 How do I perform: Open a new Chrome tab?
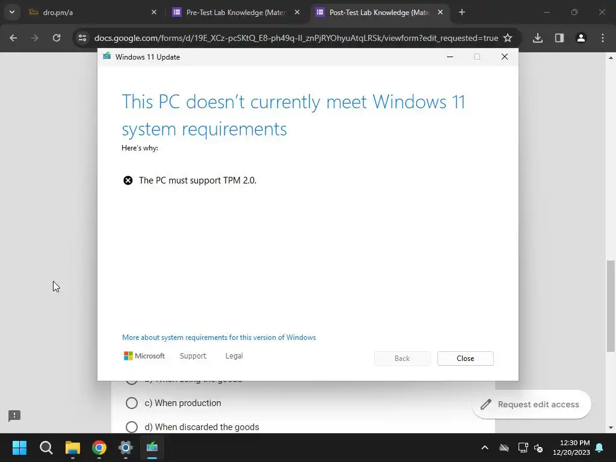[462, 12]
